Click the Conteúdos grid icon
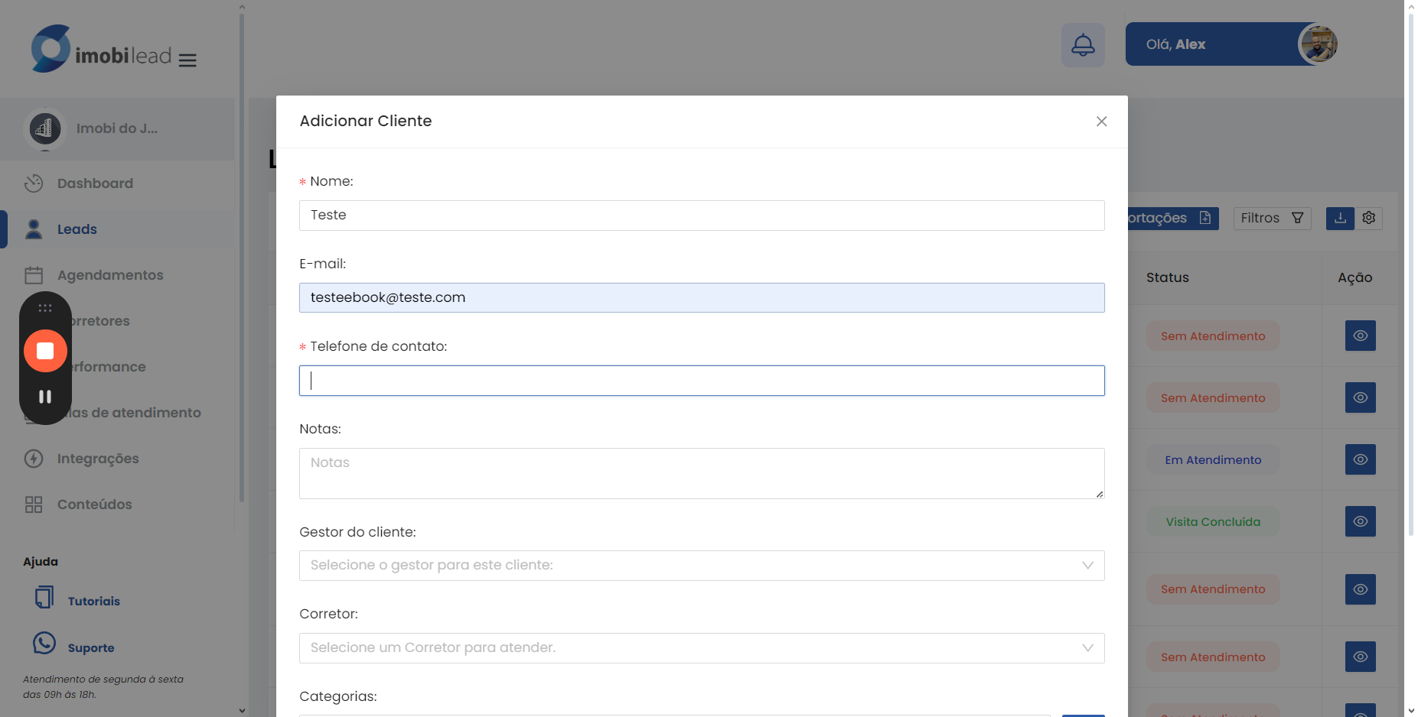Image resolution: width=1418 pixels, height=717 pixels. (34, 504)
